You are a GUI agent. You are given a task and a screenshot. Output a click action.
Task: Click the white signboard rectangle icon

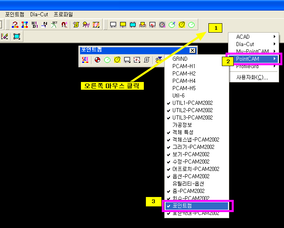click(113, 24)
